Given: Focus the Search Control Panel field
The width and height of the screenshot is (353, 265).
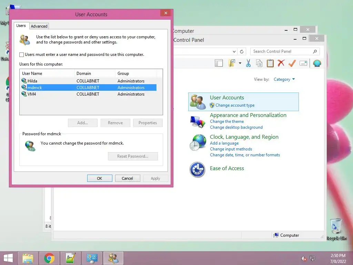Looking at the screenshot, I should [x=285, y=51].
